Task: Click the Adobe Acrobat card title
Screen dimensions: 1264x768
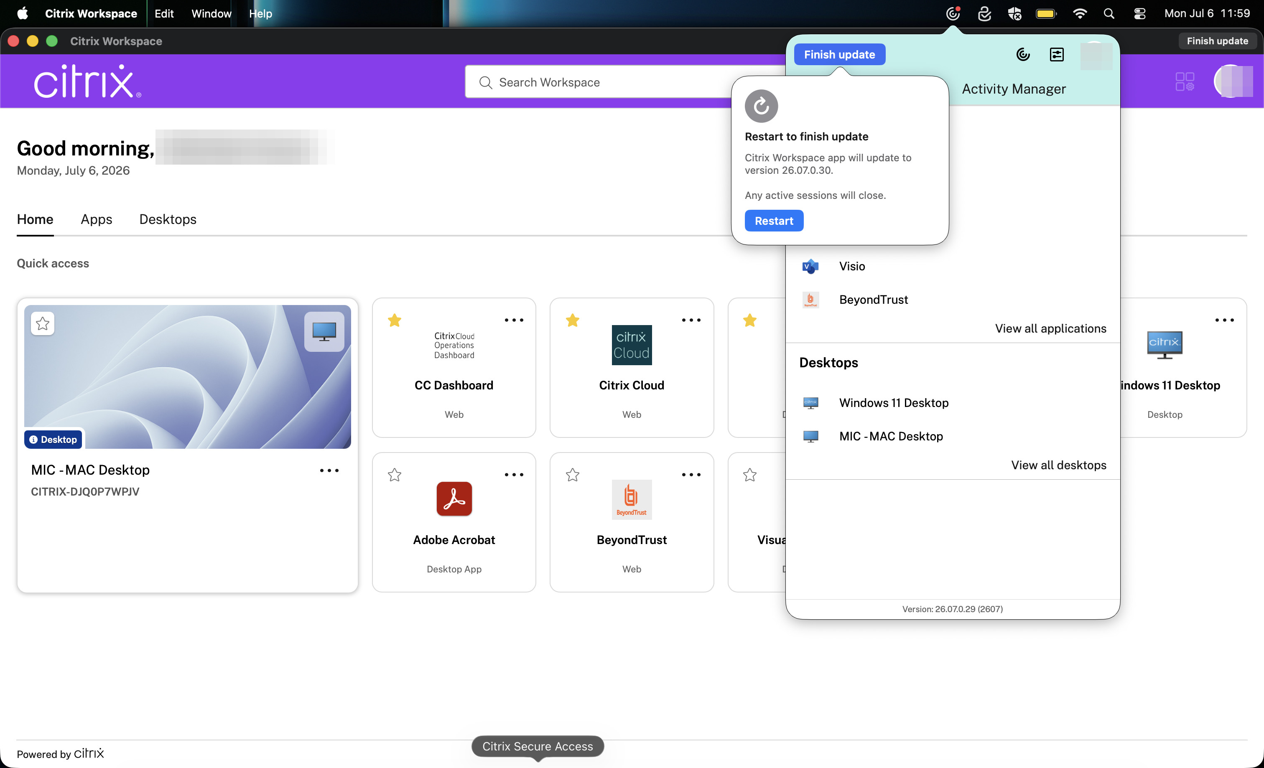Action: (x=454, y=539)
